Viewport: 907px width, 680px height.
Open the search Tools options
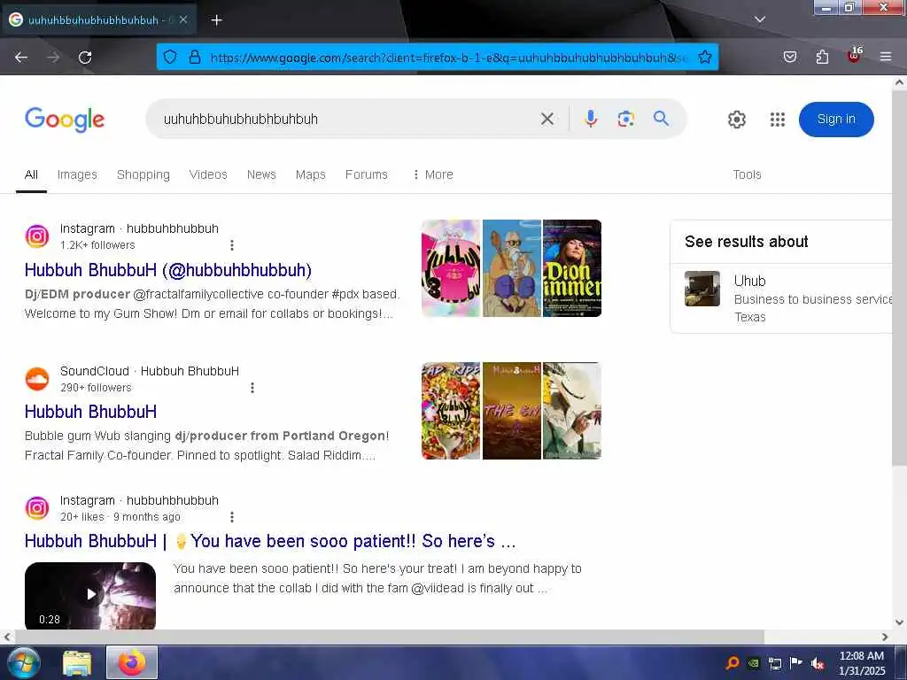click(747, 174)
